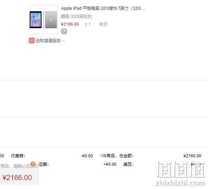Click the x 1 quantity indicator

[88, 24]
